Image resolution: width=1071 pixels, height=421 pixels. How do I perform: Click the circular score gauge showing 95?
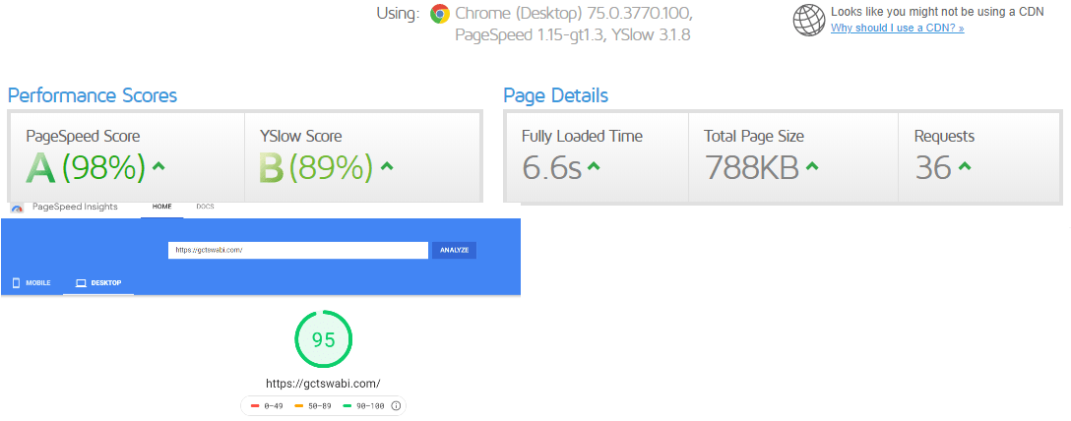click(323, 339)
